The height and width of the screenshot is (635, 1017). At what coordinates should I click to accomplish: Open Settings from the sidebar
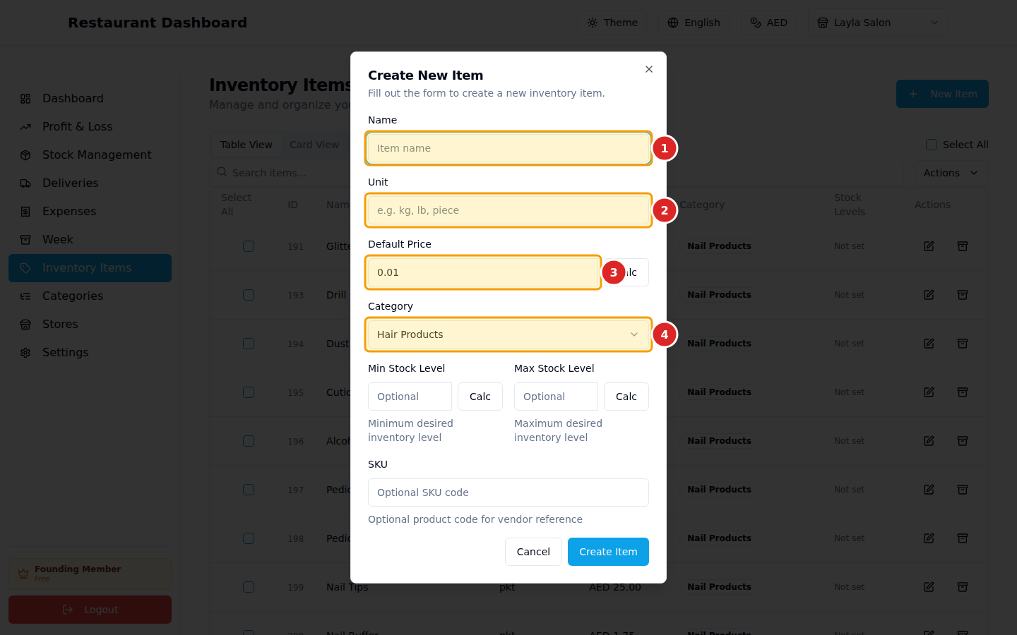coord(65,352)
